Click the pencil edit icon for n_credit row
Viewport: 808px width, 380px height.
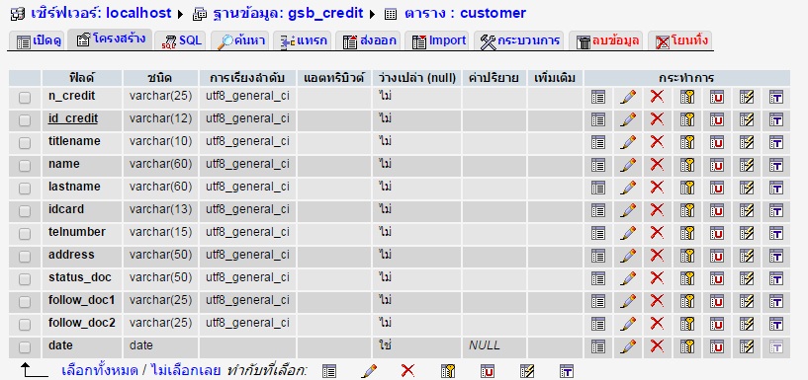click(627, 97)
